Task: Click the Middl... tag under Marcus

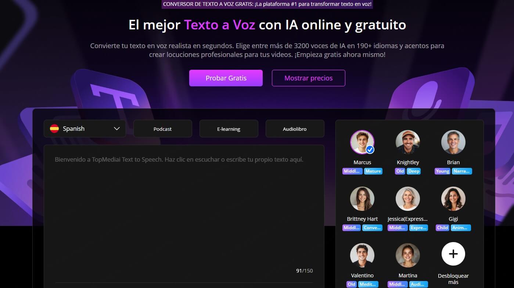Action: pyautogui.click(x=352, y=171)
